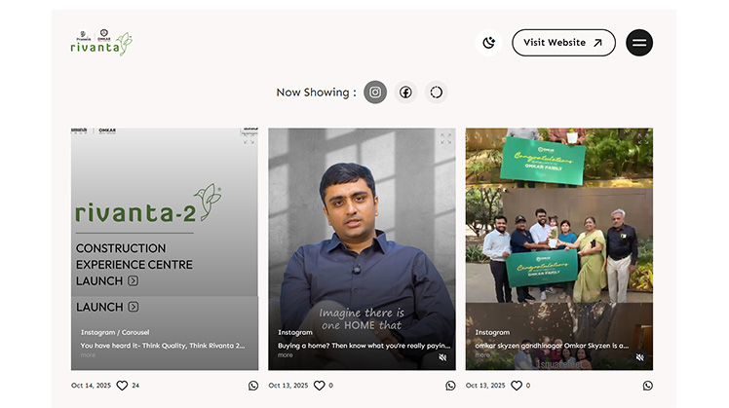This screenshot has height=408, width=729.
Task: Open the hamburger menu
Action: [x=639, y=43]
